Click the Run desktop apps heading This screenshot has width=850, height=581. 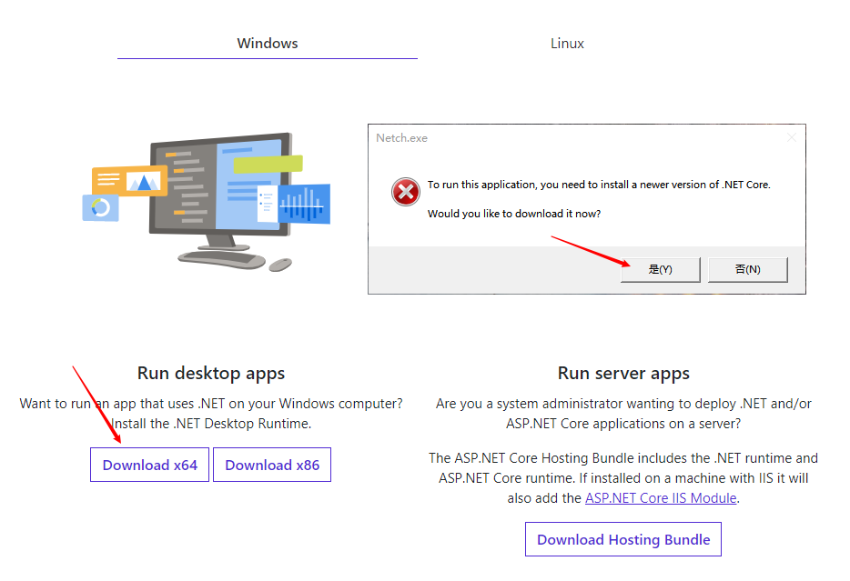211,374
